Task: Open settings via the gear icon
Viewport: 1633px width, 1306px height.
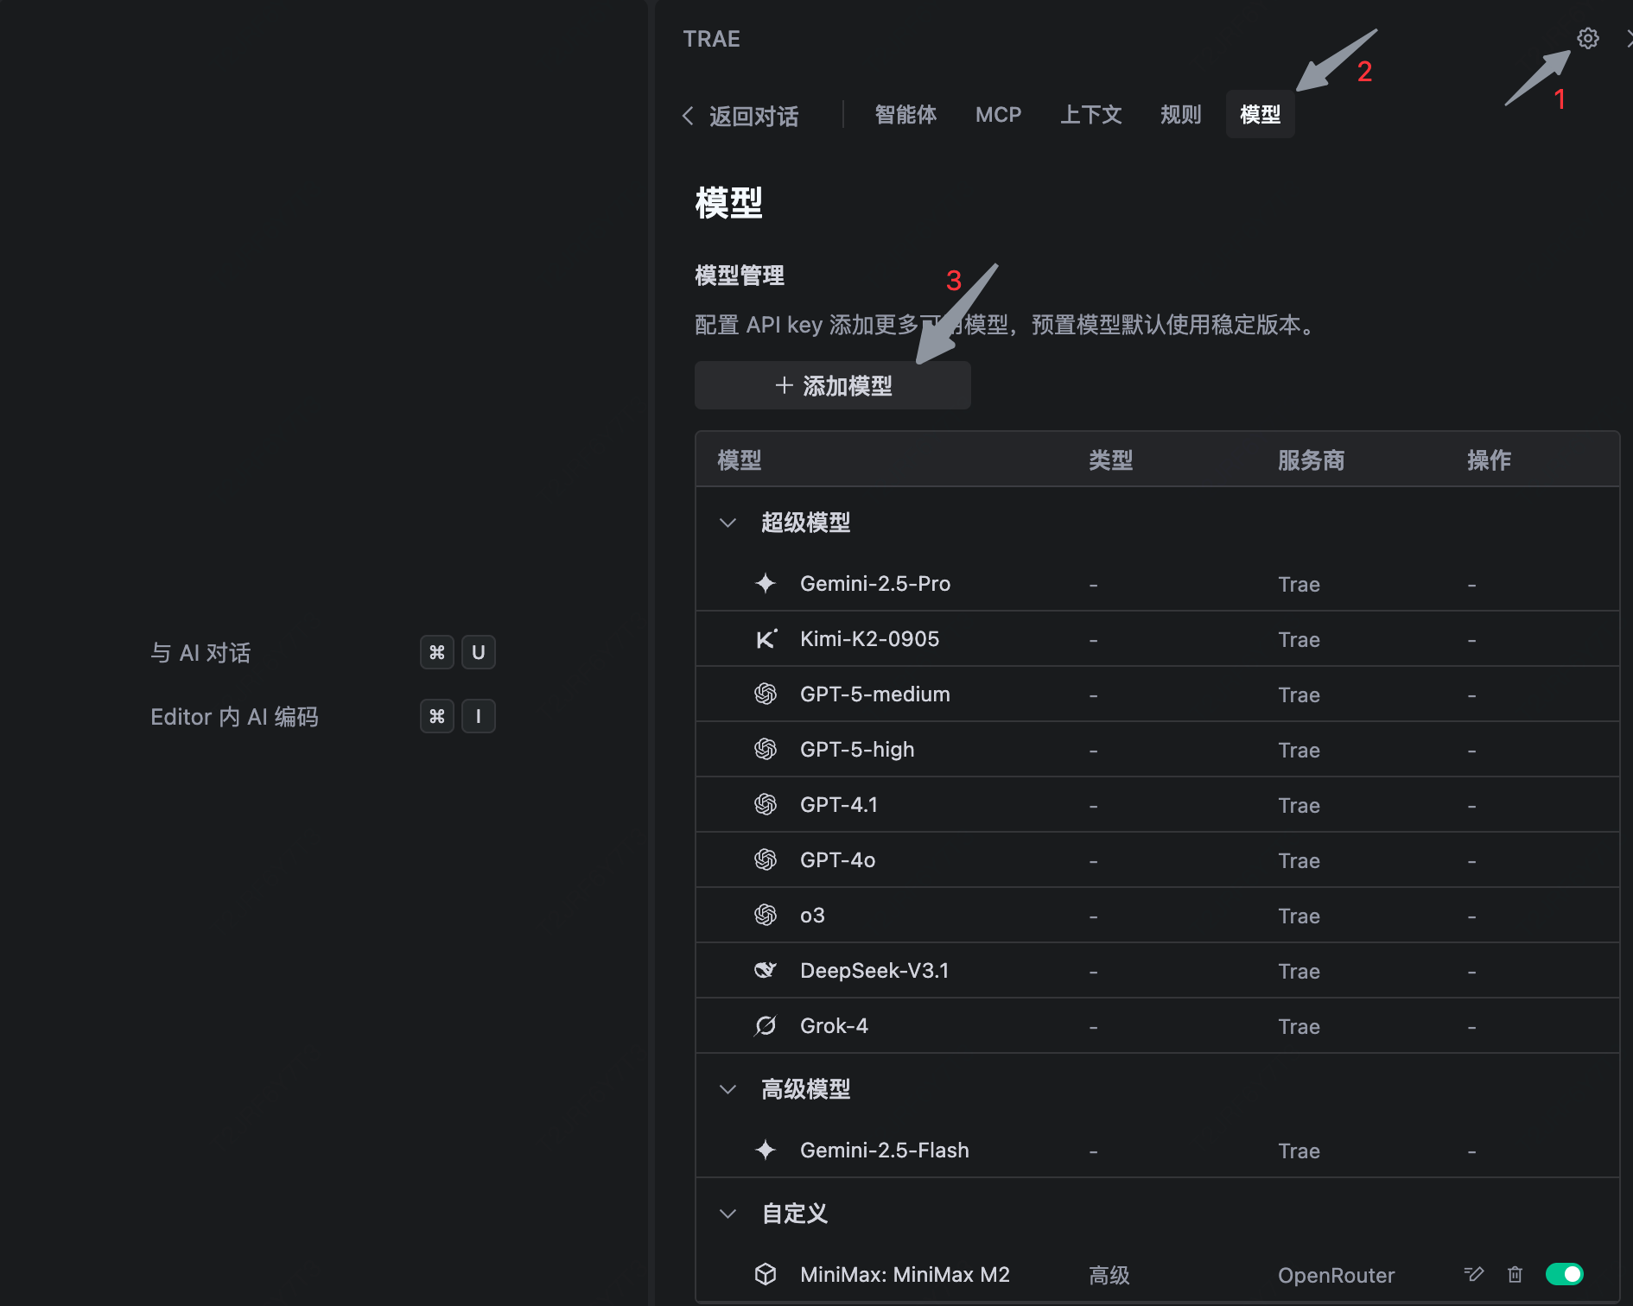Action: pyautogui.click(x=1587, y=39)
